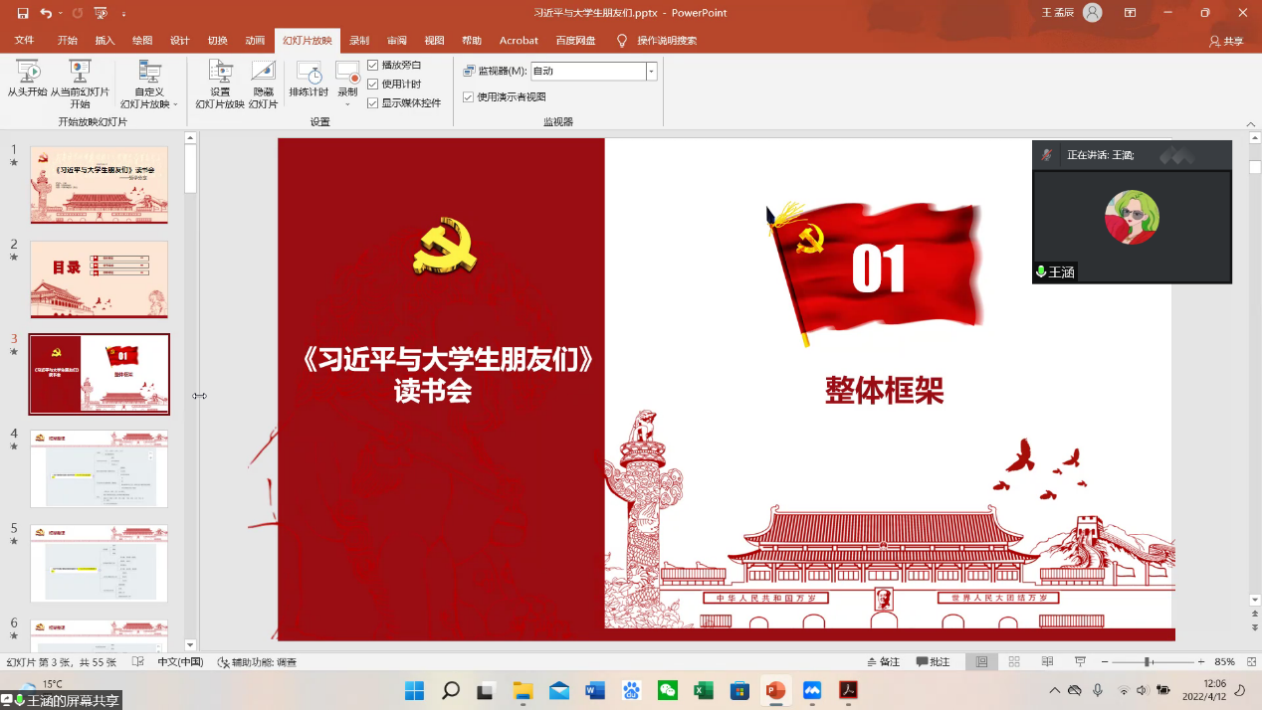Screen dimensions: 1262x710
Task: Open taskbar Search magnifier icon
Action: click(450, 690)
